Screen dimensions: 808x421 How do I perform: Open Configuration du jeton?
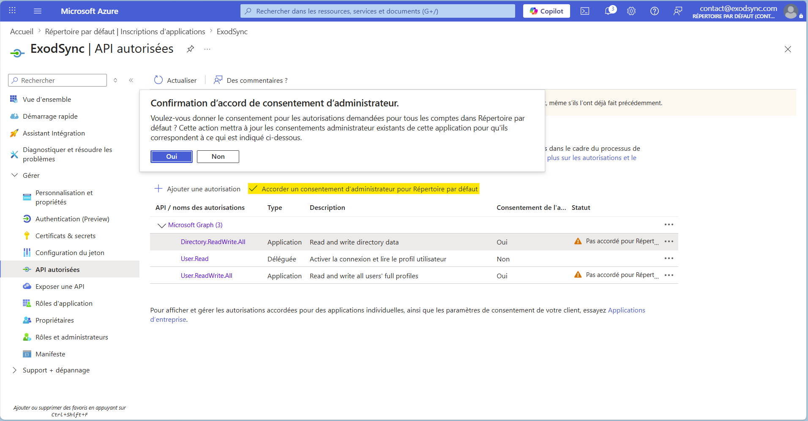70,253
